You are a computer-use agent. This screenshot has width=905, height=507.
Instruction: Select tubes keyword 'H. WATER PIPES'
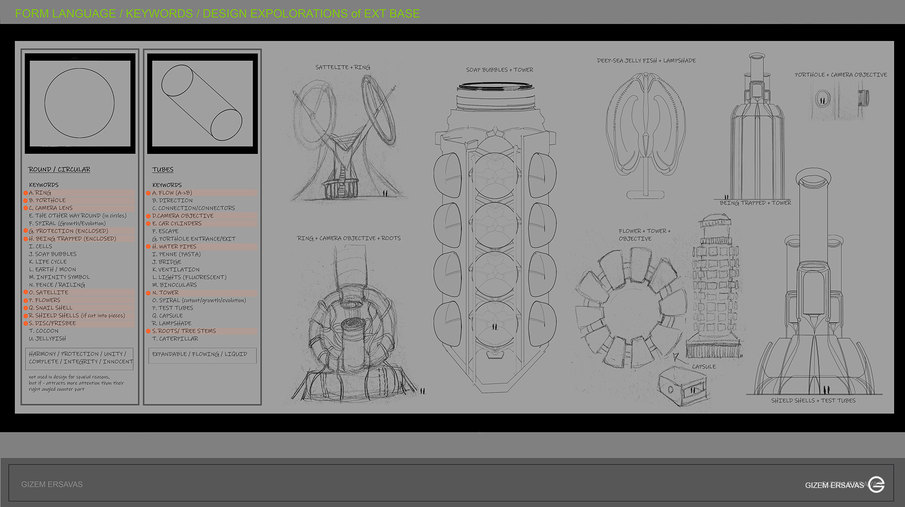click(x=174, y=247)
